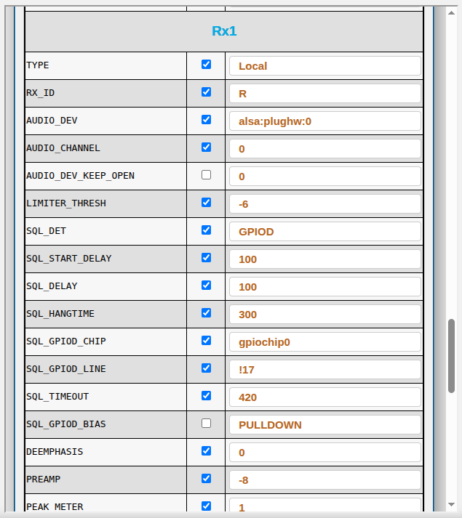Click the SQL_GPIOD_LINE field with !17
The height and width of the screenshot is (518, 462).
click(325, 370)
